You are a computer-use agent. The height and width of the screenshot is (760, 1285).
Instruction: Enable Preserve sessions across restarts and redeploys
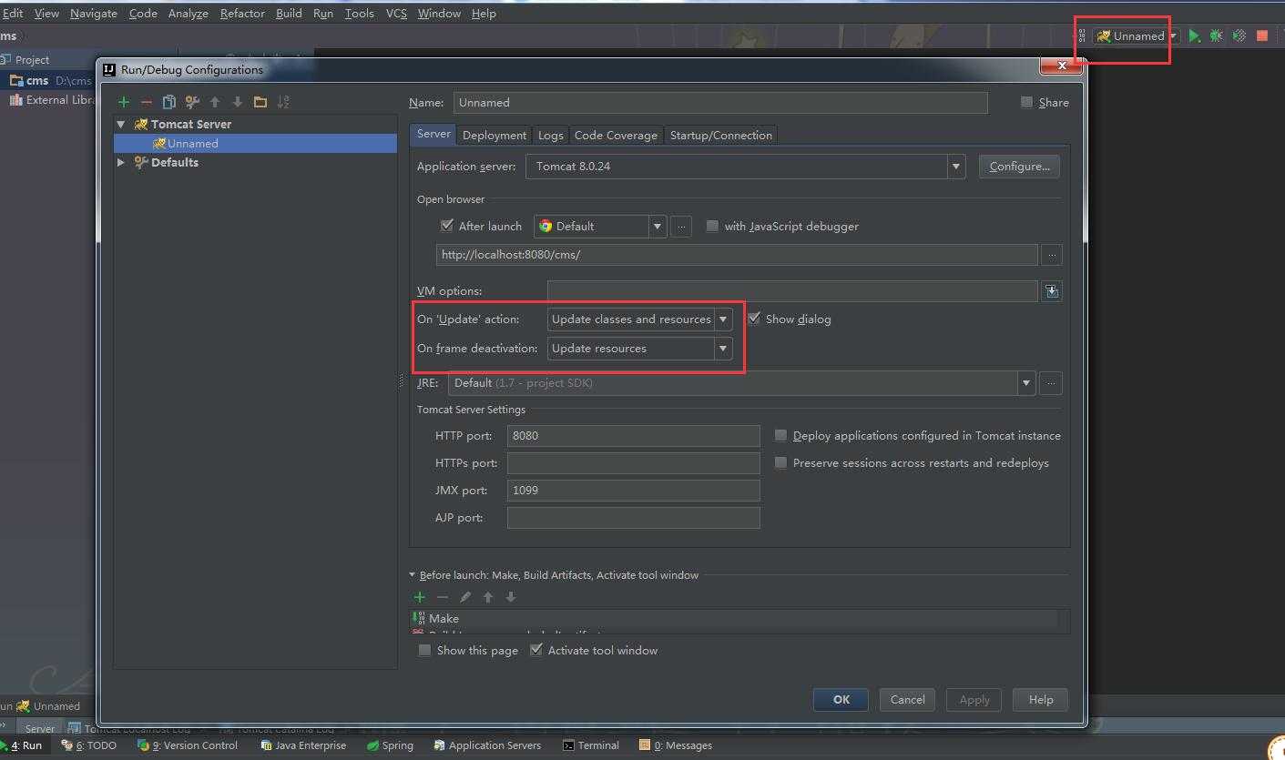780,463
